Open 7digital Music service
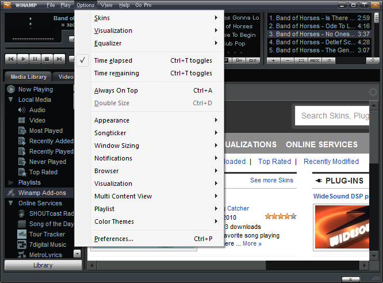 click(x=47, y=244)
